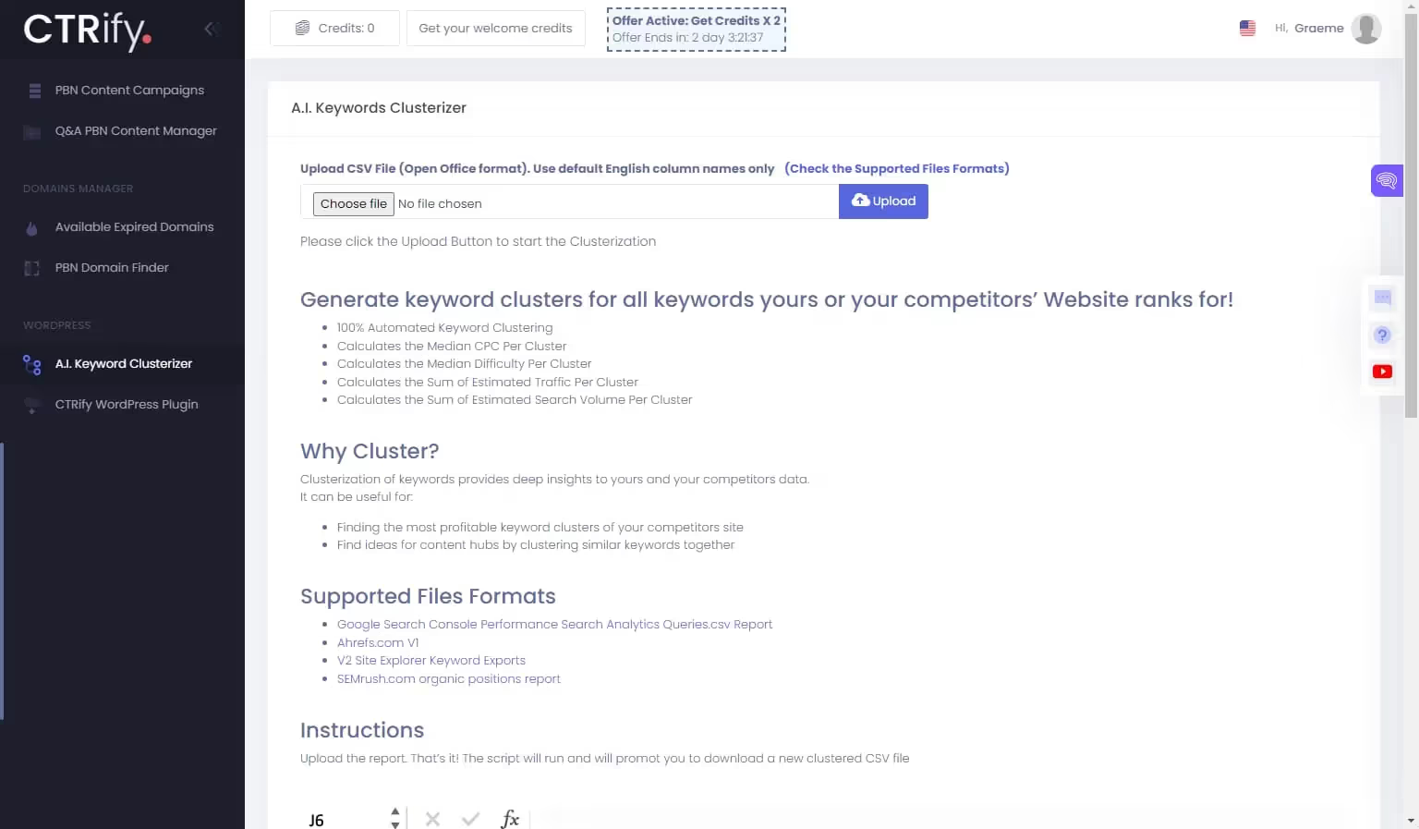Click SEMrush.com organic positions report link
This screenshot has width=1419, height=829.
click(x=448, y=678)
